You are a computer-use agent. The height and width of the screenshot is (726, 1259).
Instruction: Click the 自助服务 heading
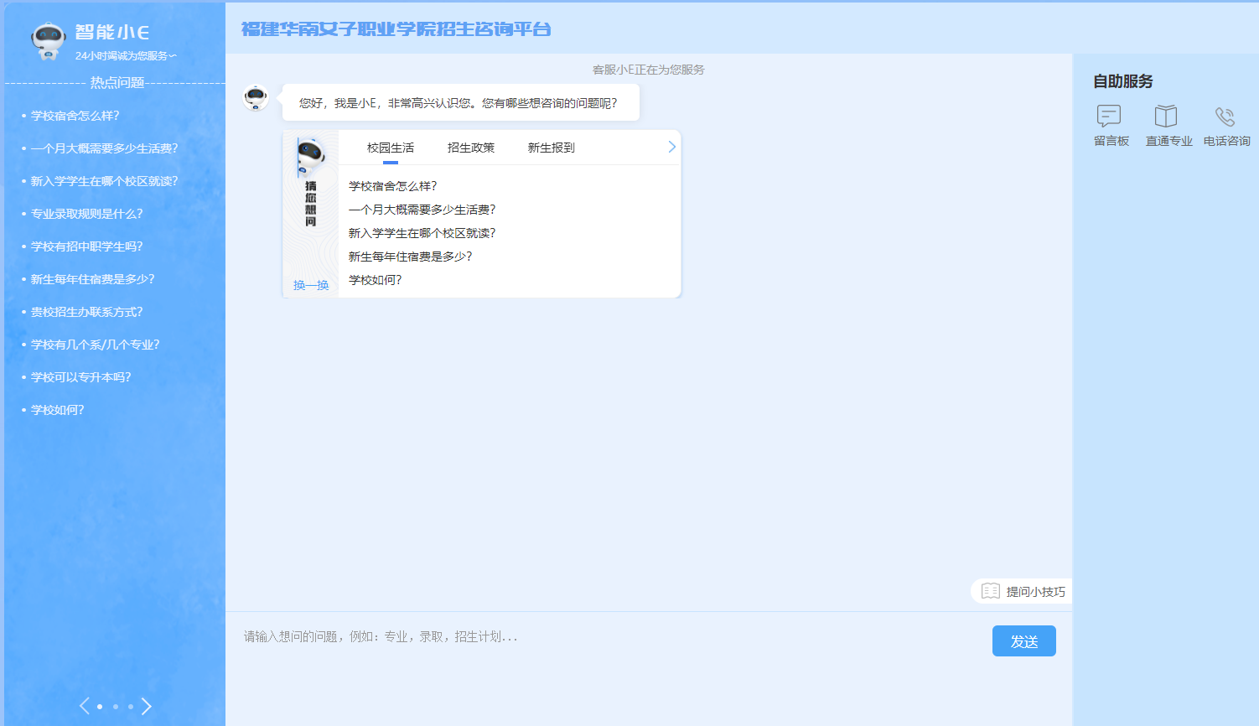(x=1123, y=81)
